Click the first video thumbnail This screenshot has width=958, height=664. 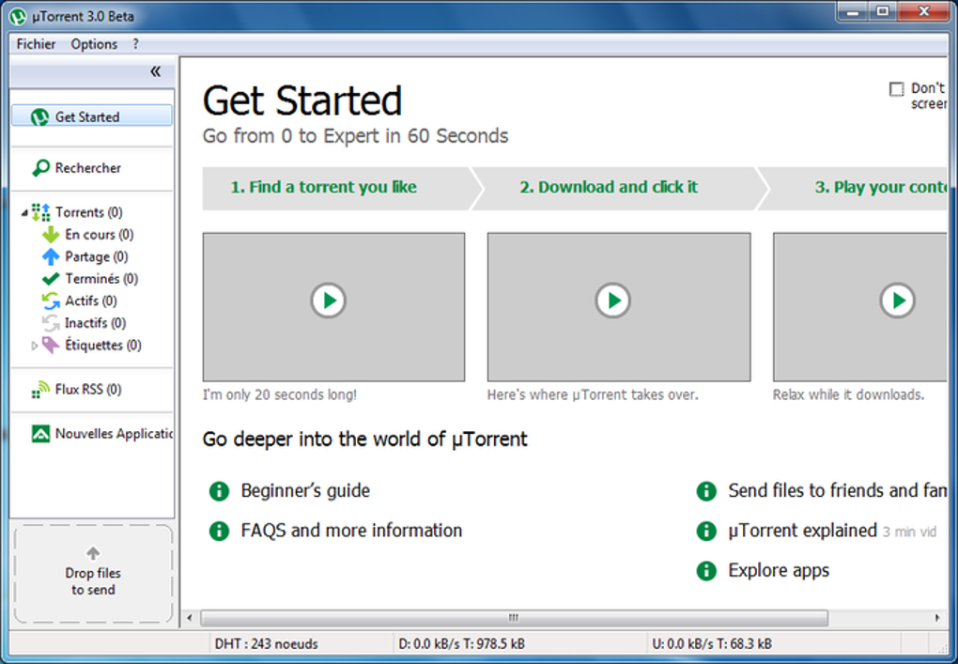(x=333, y=307)
